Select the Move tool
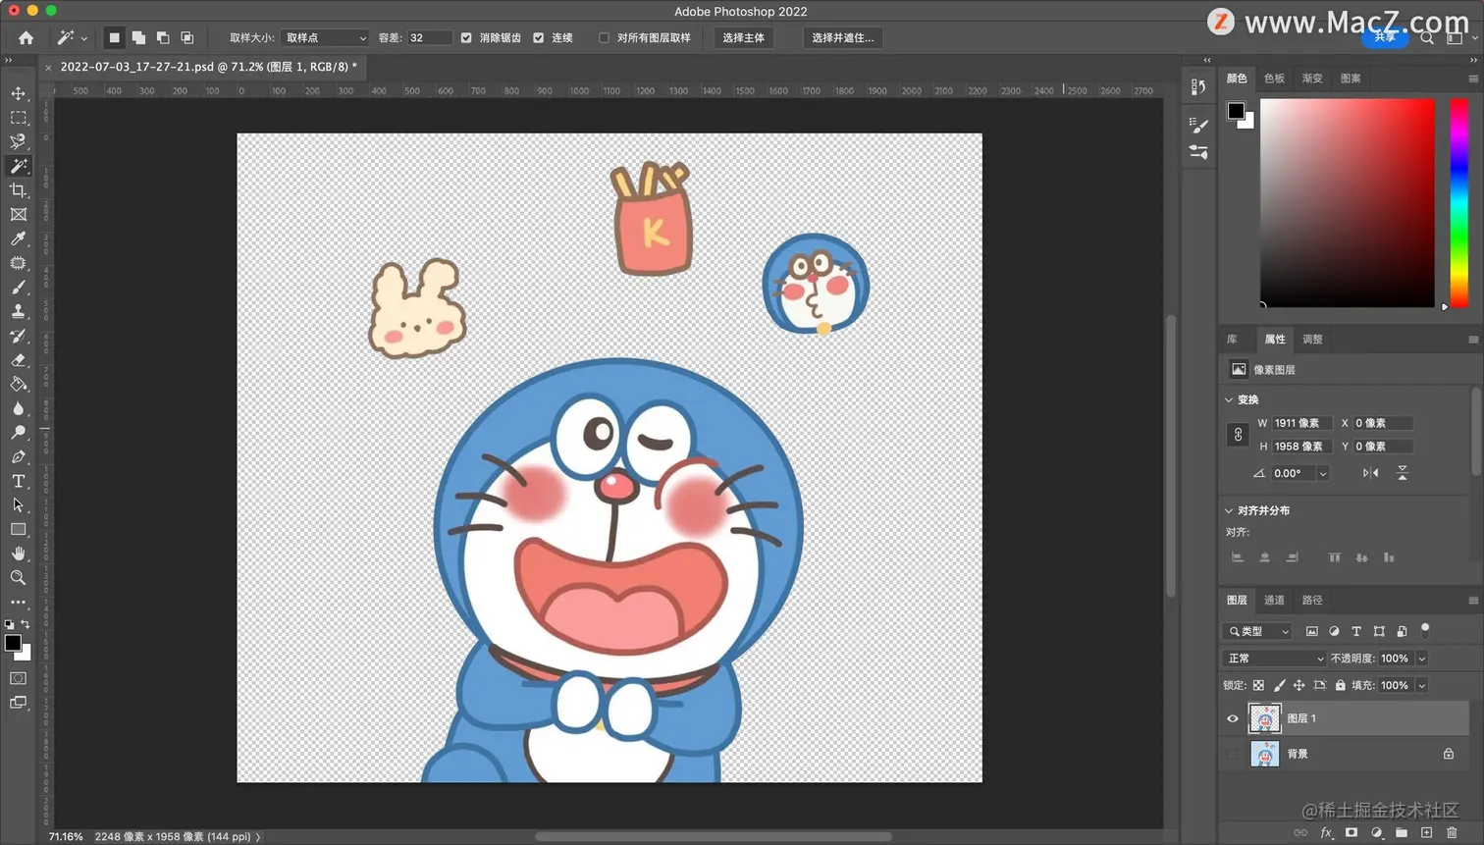Image resolution: width=1484 pixels, height=845 pixels. click(x=18, y=93)
